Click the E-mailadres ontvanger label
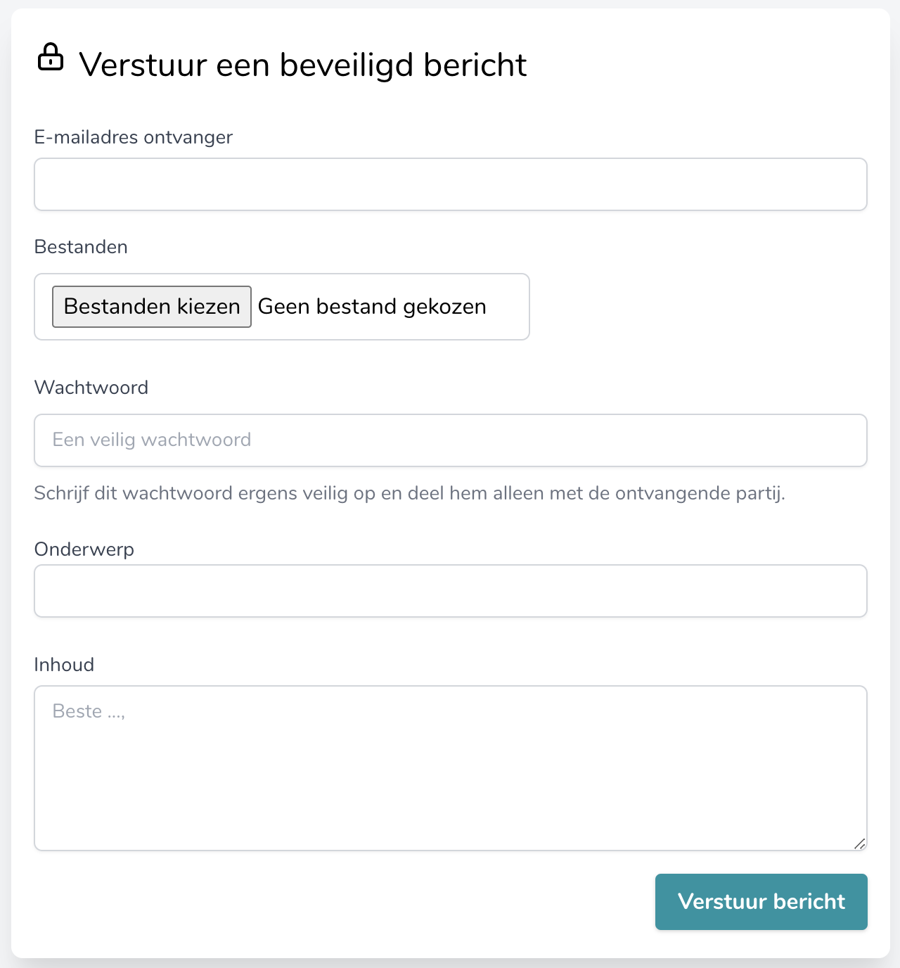The height and width of the screenshot is (968, 900). pos(134,137)
